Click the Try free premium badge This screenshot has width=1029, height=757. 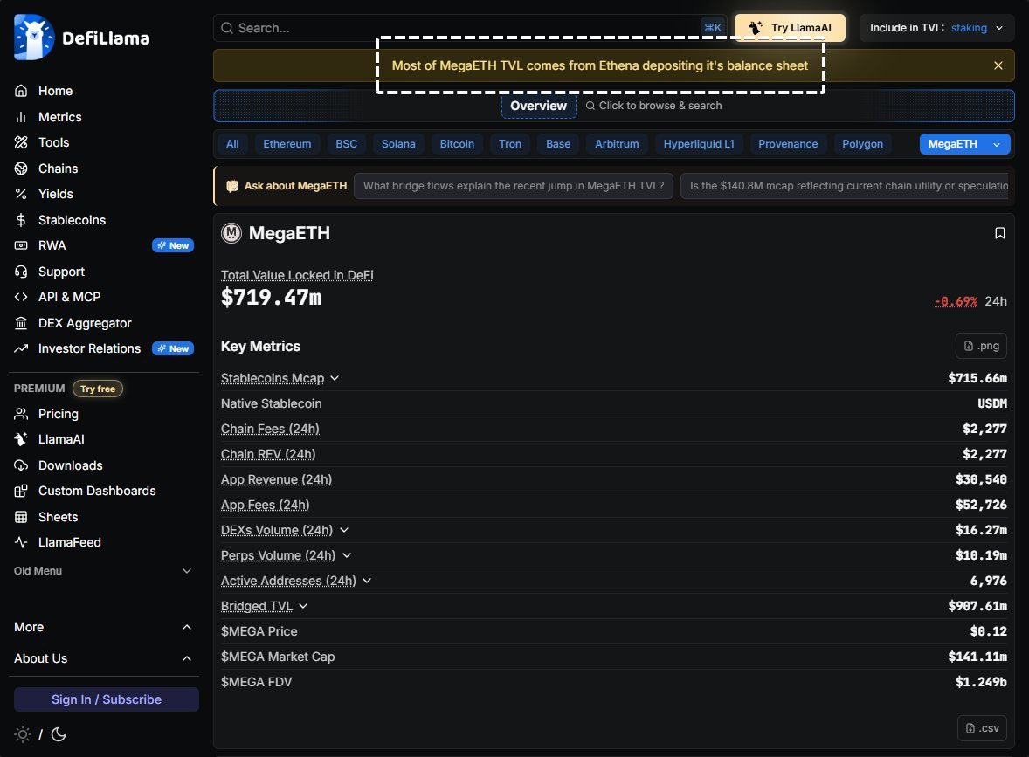point(97,389)
